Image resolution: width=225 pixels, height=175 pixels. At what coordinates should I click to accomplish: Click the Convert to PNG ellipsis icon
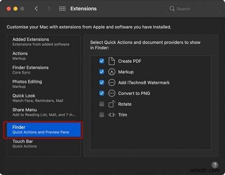(x=112, y=93)
